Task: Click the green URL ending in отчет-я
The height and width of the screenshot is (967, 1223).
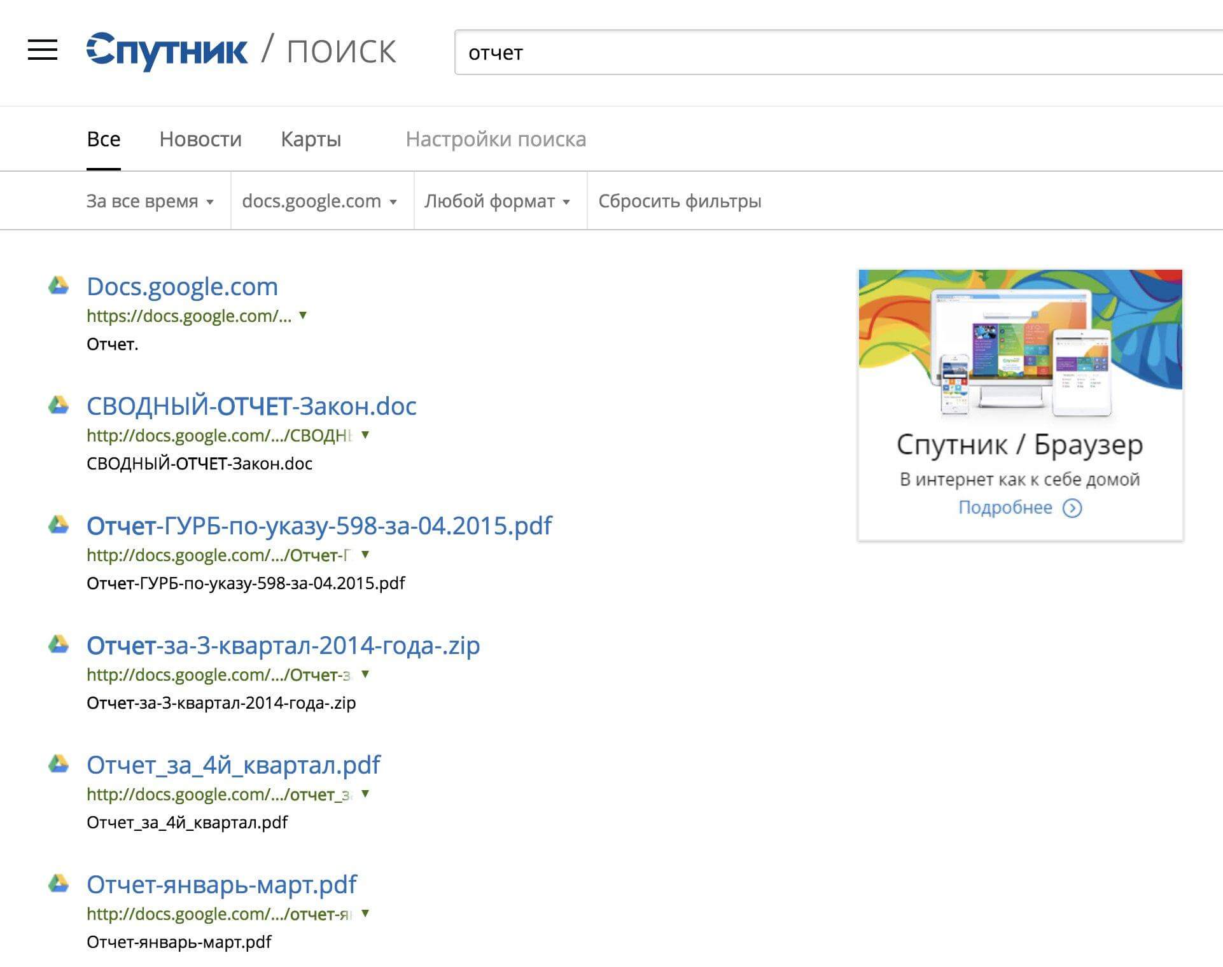Action: 220,914
